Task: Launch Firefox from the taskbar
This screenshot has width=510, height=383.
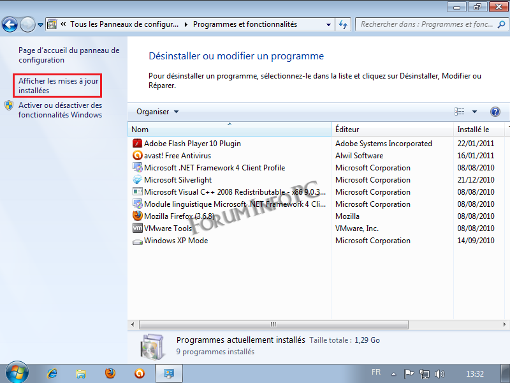Action: 110,373
